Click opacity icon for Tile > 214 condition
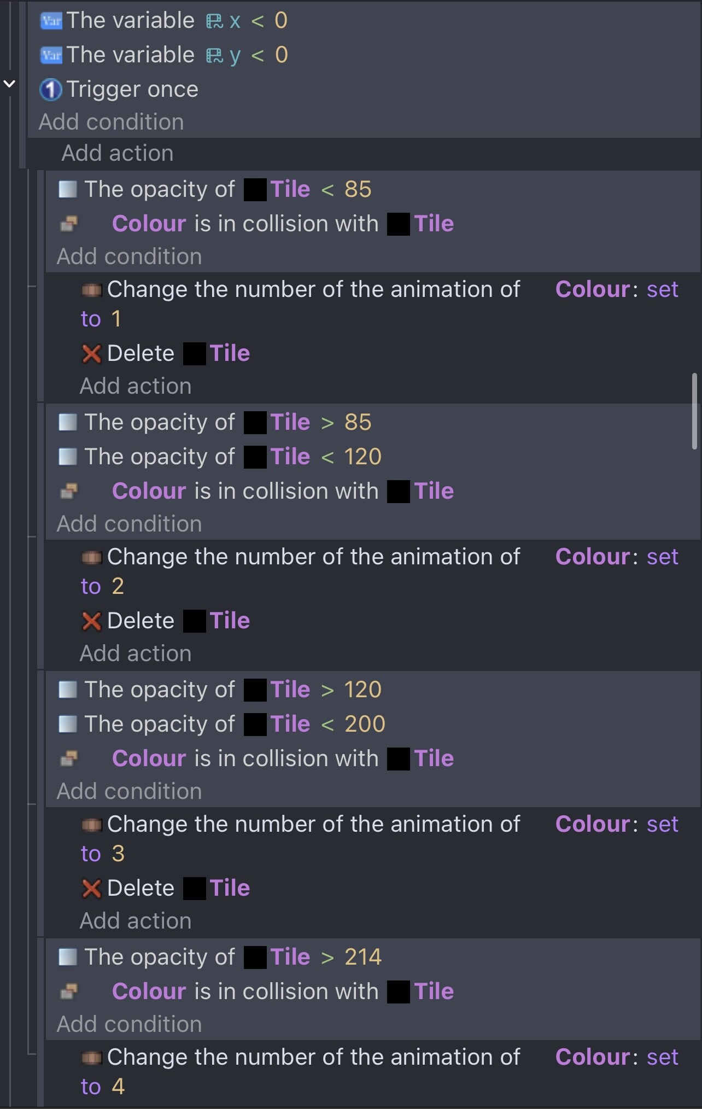This screenshot has height=1109, width=702. point(68,957)
